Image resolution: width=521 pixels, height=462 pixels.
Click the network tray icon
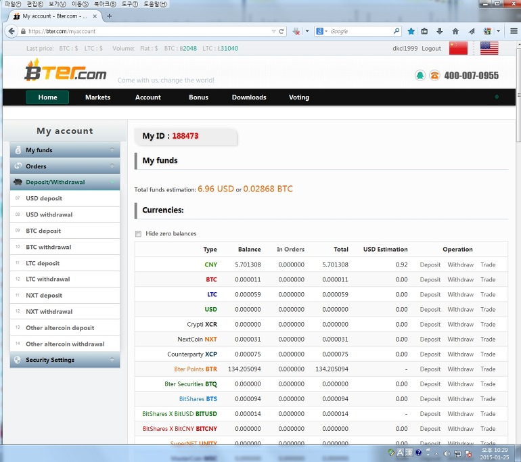(457, 453)
